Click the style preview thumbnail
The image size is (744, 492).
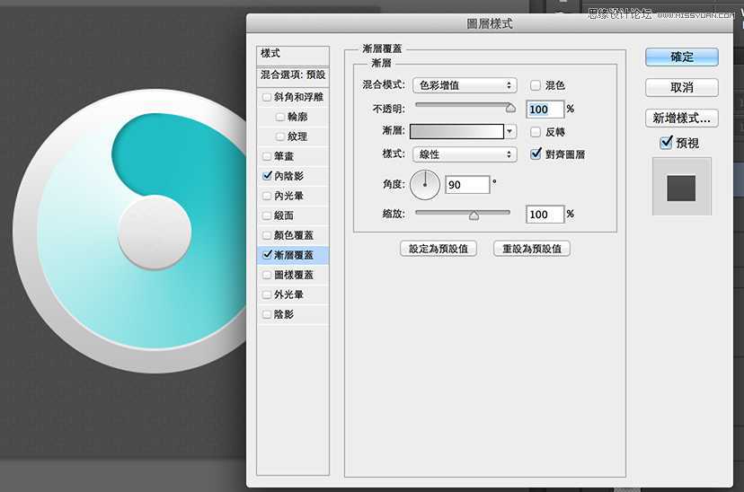[x=681, y=187]
